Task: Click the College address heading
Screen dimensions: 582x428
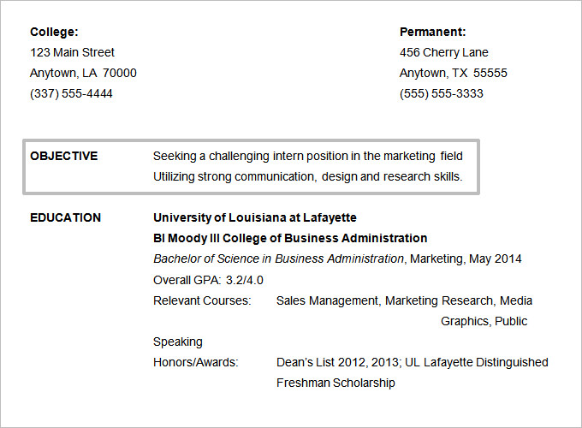Action: tap(54, 32)
